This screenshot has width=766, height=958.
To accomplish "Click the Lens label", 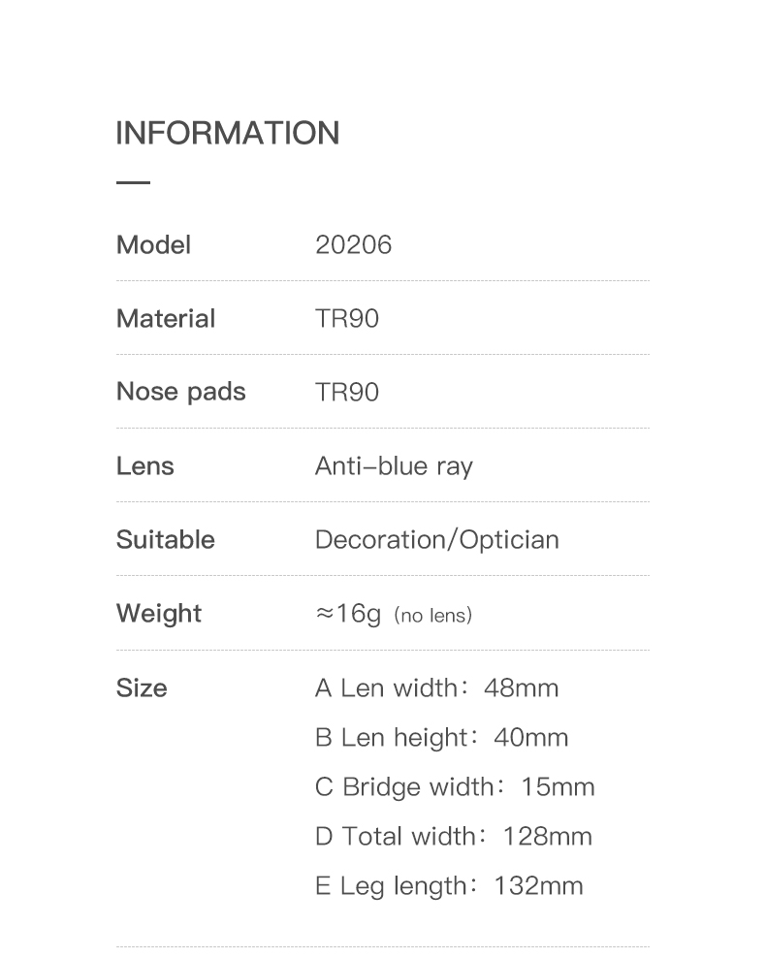I will tap(145, 466).
